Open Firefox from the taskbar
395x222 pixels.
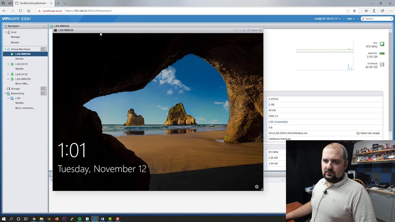click(57, 219)
